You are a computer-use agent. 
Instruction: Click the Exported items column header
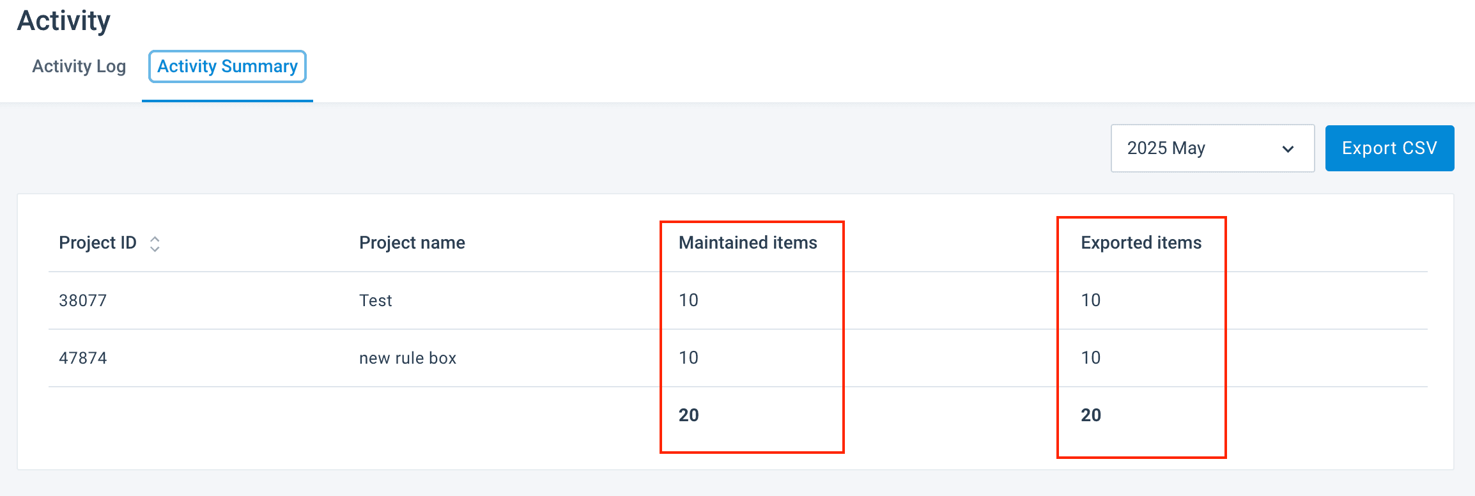(1141, 243)
